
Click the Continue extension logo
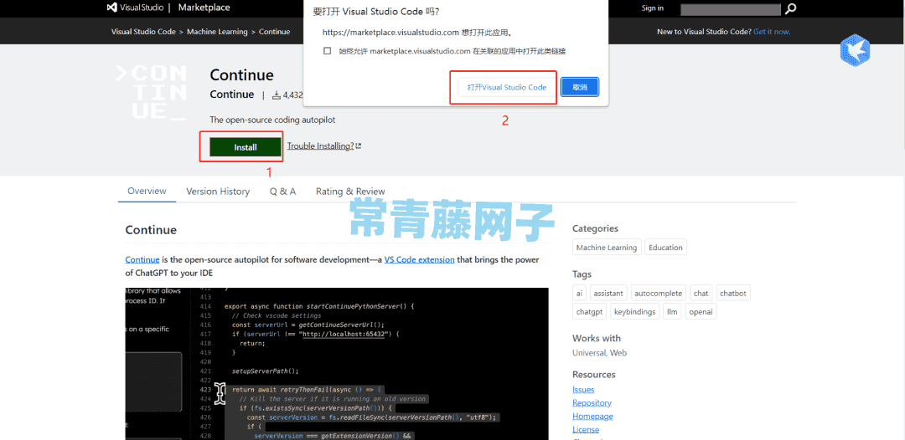point(151,93)
